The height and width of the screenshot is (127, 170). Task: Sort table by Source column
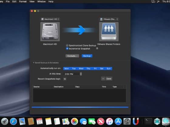pyautogui.click(x=43, y=87)
